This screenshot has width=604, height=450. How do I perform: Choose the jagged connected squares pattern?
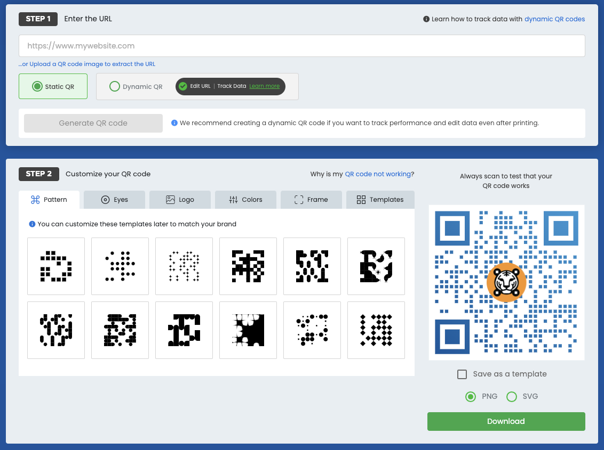pyautogui.click(x=248, y=266)
